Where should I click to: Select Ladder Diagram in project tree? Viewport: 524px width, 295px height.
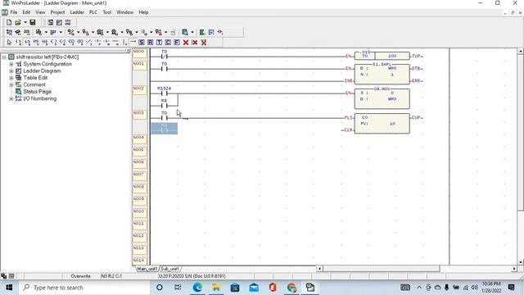coord(42,71)
